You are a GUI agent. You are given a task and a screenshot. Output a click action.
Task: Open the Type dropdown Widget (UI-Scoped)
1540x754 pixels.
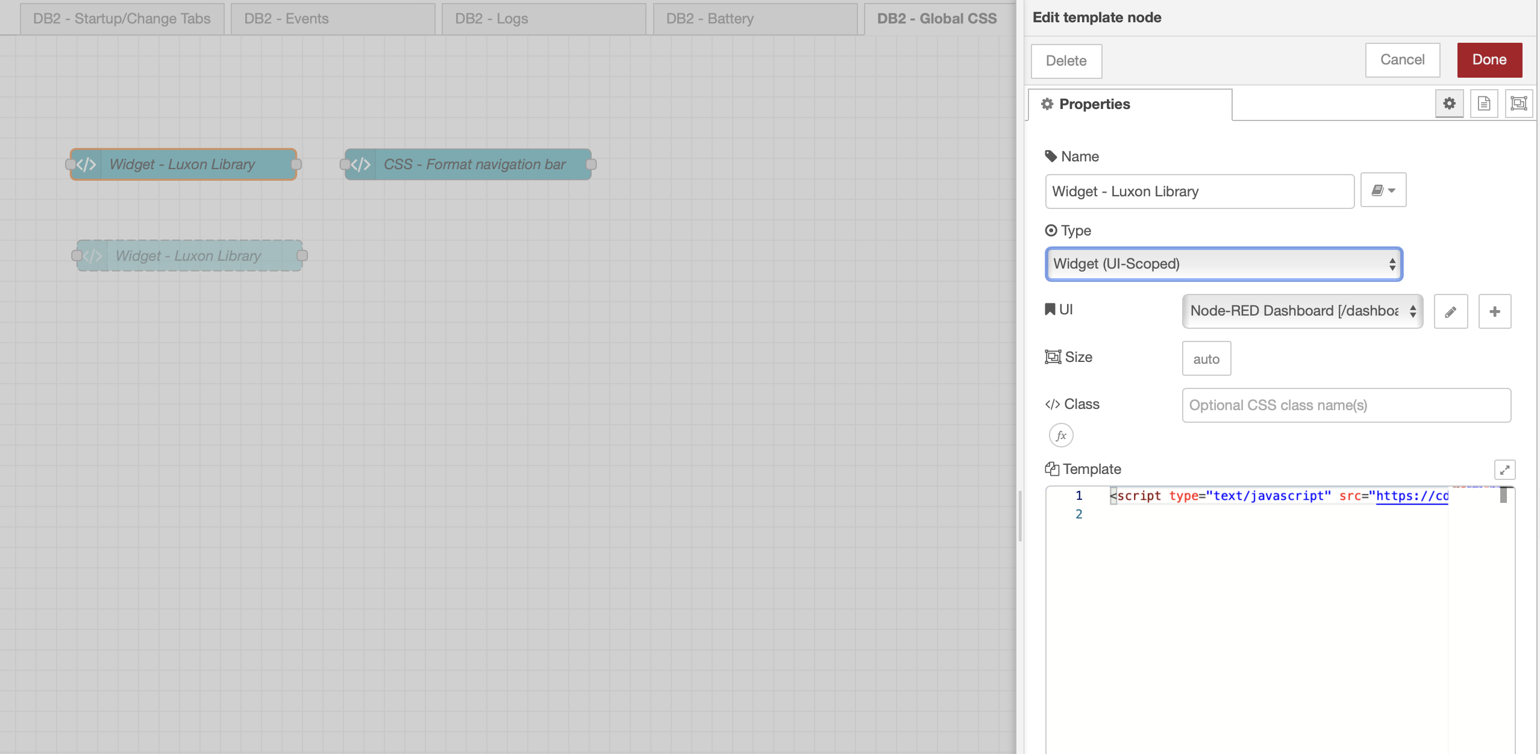click(1223, 264)
